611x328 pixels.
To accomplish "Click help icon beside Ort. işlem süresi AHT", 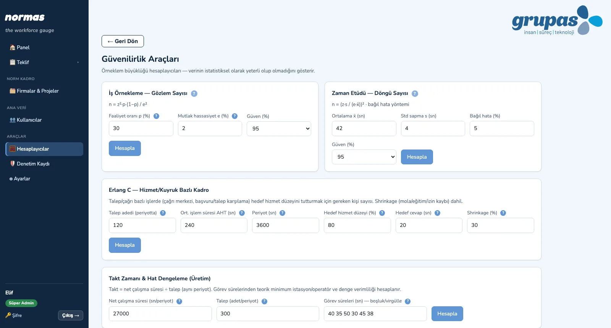I will [242, 213].
